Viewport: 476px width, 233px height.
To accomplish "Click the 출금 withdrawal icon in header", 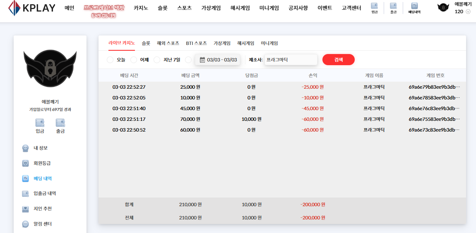I will 393,8.
